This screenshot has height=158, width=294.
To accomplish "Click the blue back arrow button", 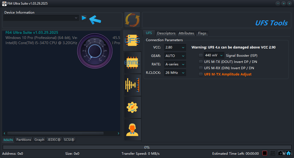I will coord(95,20).
